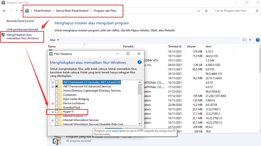Check the Data Center Bridging checkbox
The image size is (261, 146).
tap(56, 99)
